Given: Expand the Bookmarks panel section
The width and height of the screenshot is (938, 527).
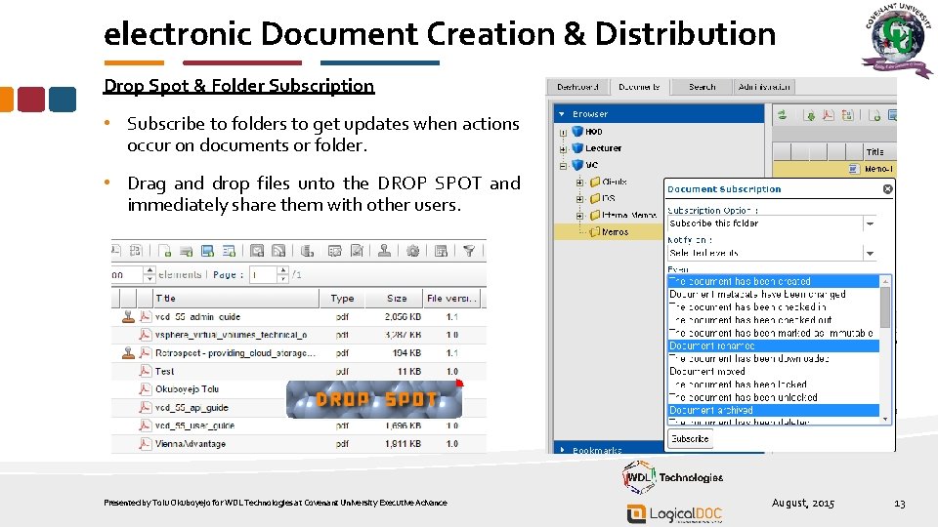Looking at the screenshot, I should click(x=562, y=449).
